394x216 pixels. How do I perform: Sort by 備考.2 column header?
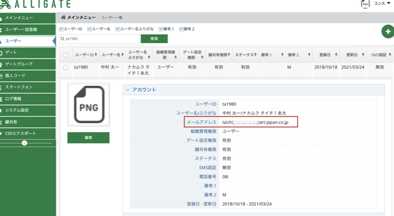pyautogui.click(x=299, y=54)
